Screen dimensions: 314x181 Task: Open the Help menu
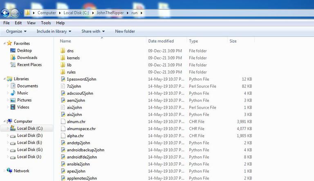60,23
